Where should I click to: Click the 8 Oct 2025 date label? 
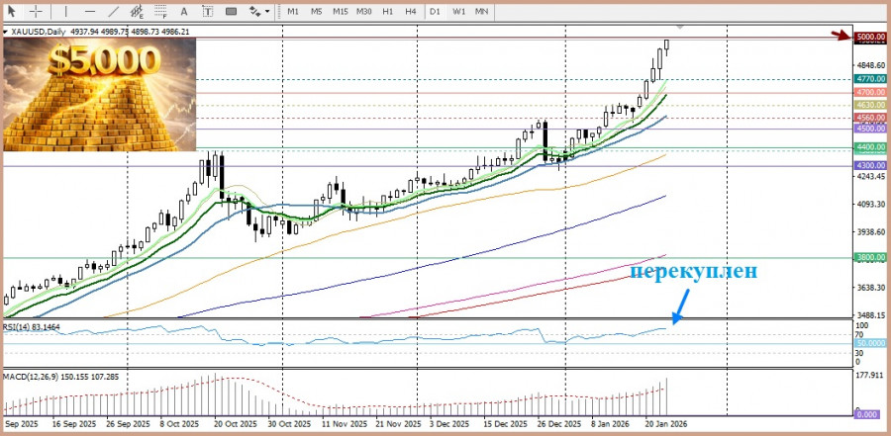(x=179, y=424)
